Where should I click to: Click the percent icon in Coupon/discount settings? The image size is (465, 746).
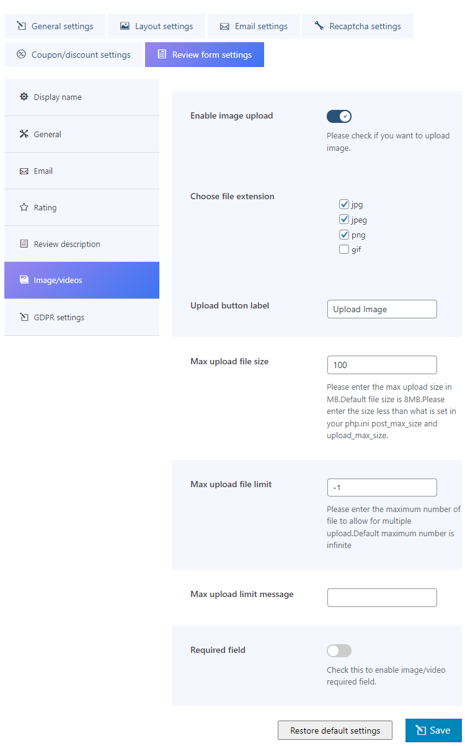[x=21, y=55]
